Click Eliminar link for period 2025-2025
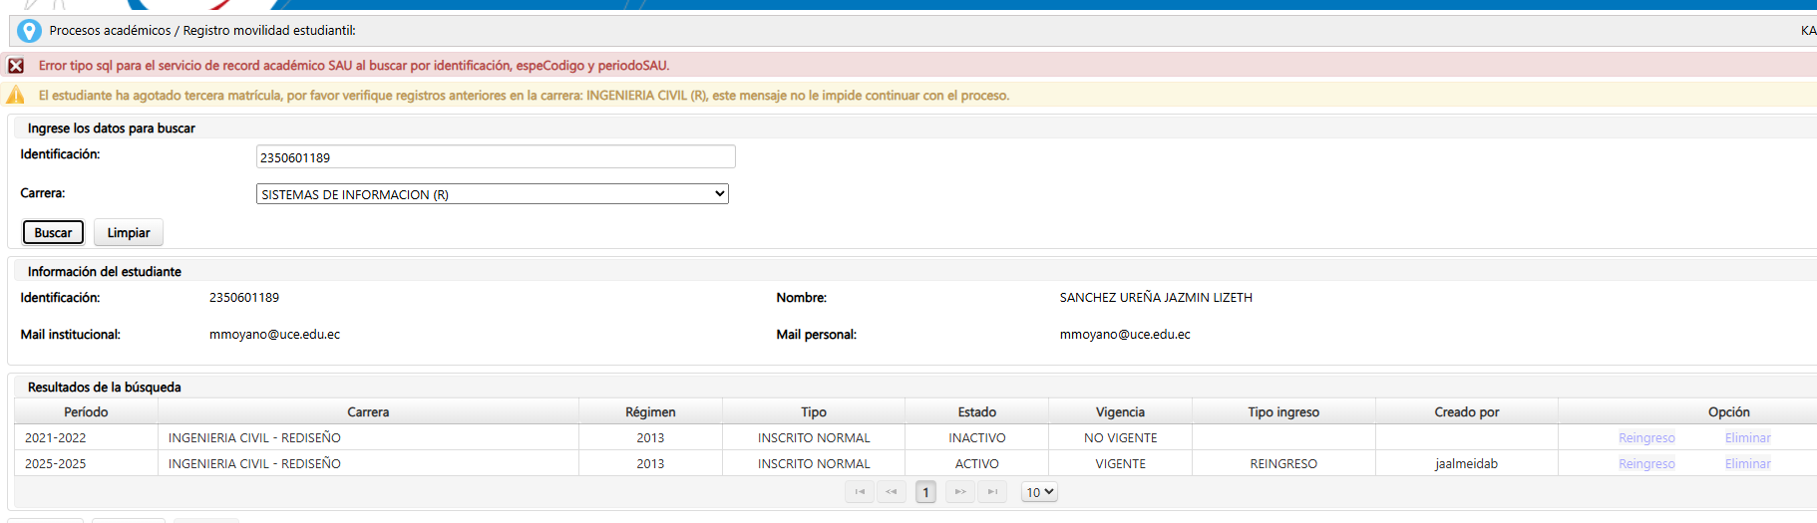Image resolution: width=1817 pixels, height=523 pixels. point(1747,464)
